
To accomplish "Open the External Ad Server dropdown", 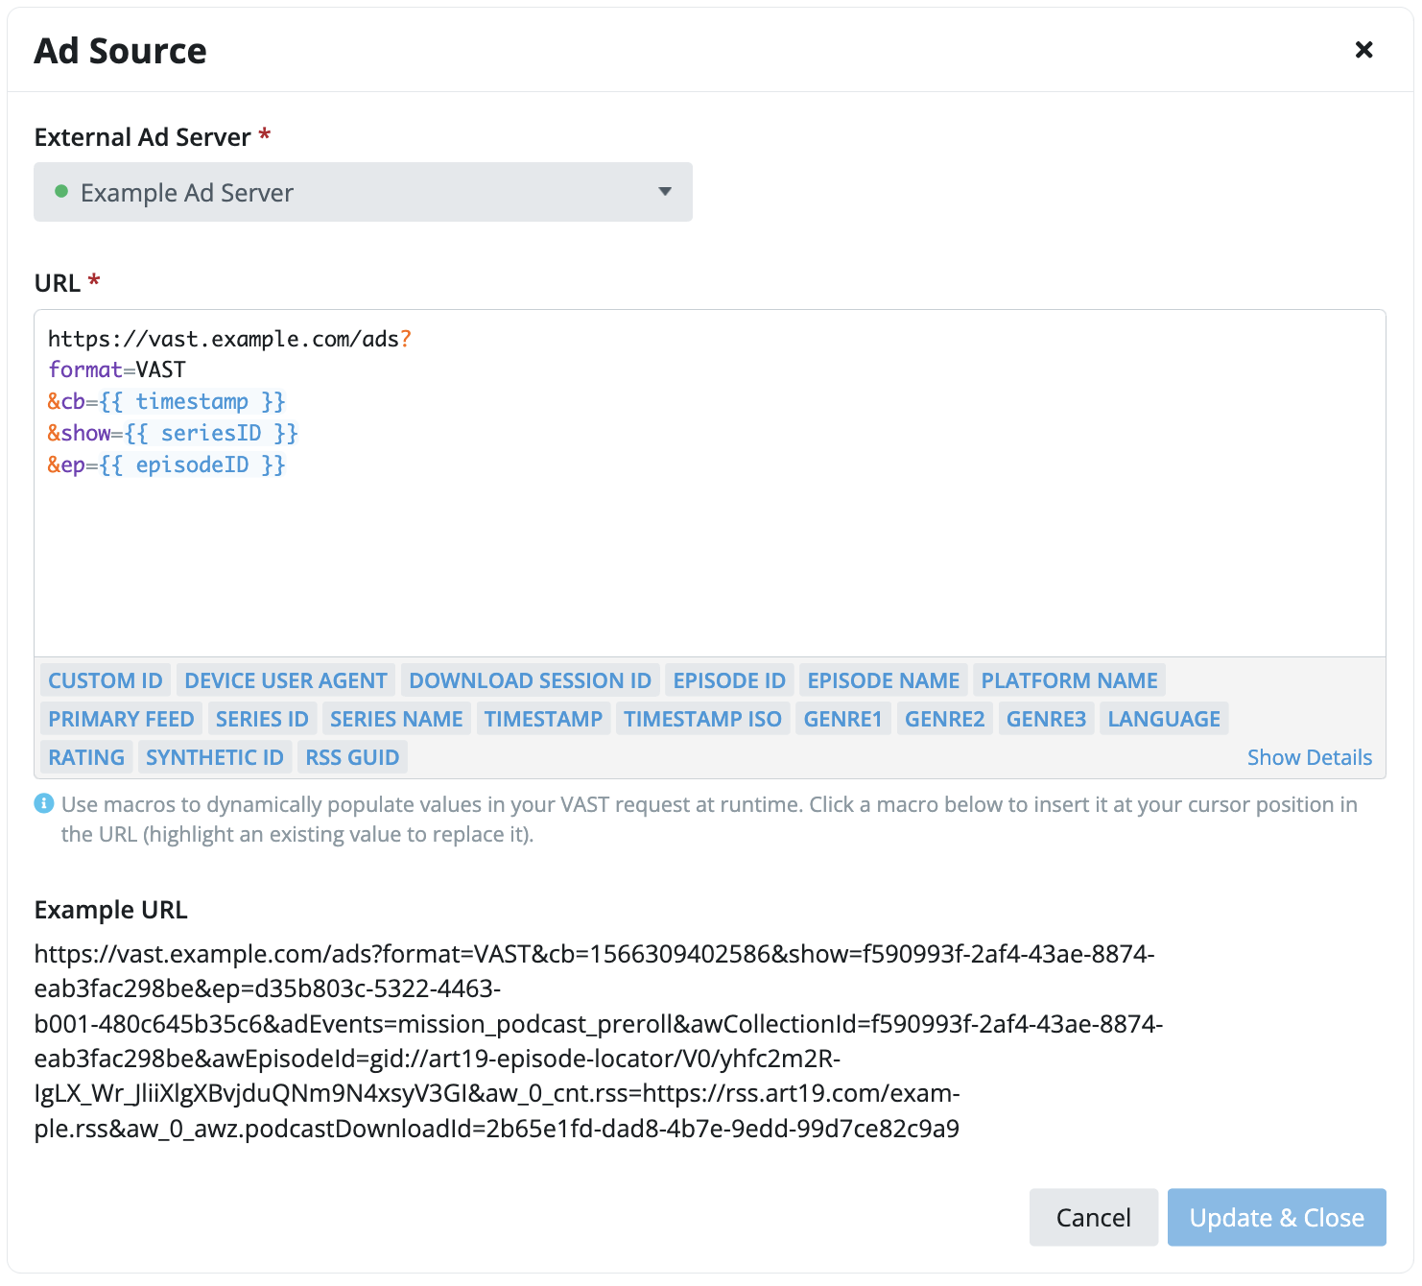I will pyautogui.click(x=363, y=192).
